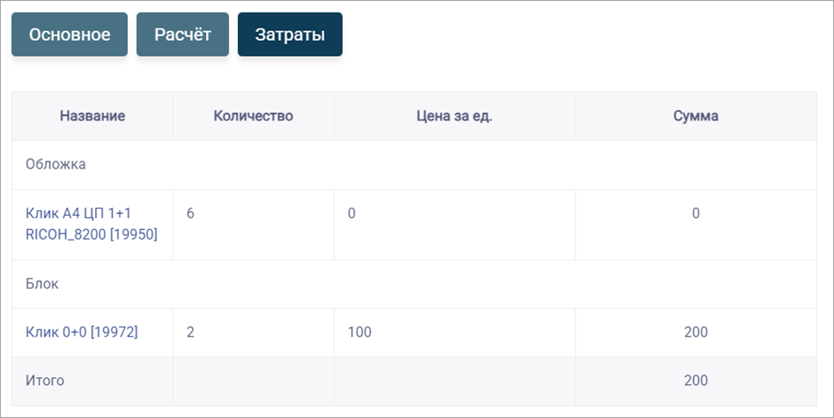This screenshot has width=834, height=418.
Task: Click the Сумма cell of RICOH_8200 row
Action: 696,225
